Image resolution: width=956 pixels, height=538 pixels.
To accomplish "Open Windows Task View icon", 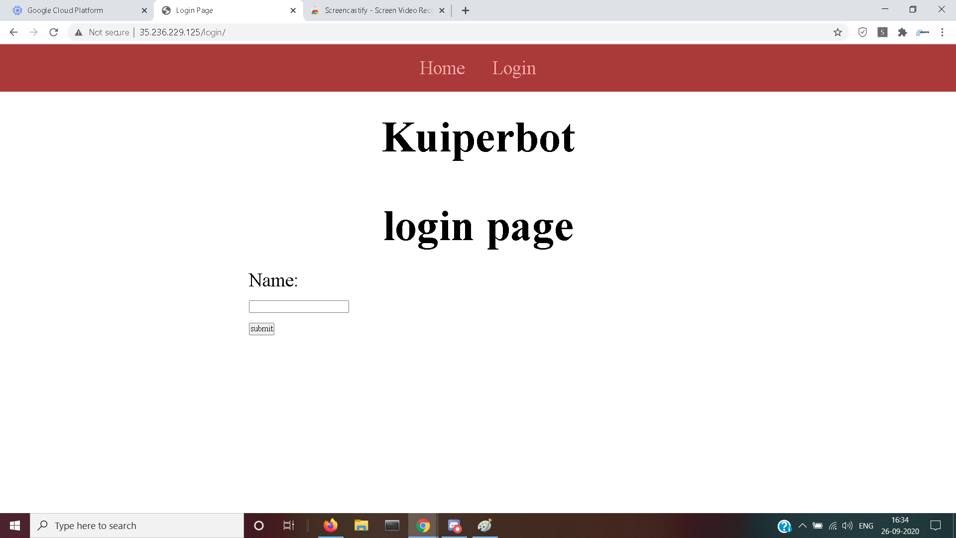I will [x=288, y=526].
